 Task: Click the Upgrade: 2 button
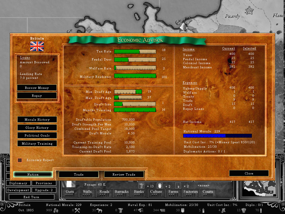[44, 190]
